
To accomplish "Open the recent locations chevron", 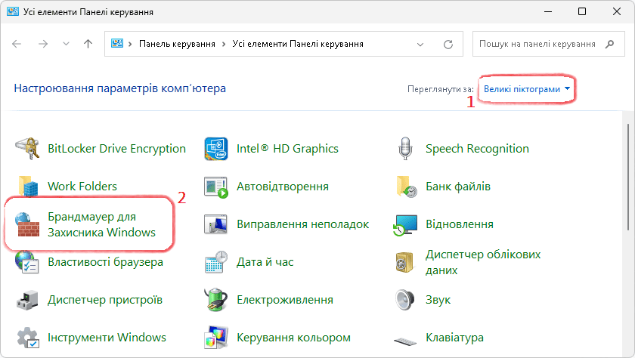I will click(66, 44).
